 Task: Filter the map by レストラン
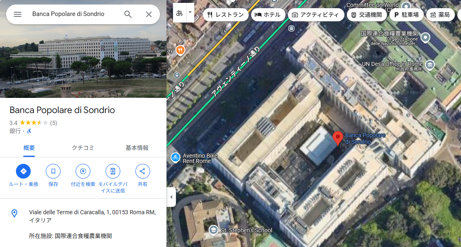[225, 15]
